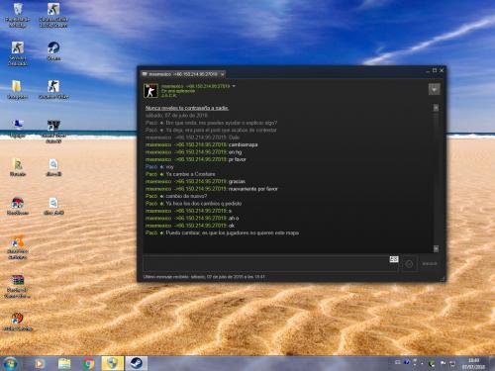Image resolution: width=495 pixels, height=371 pixels.
Task: Open the yellow folder on the desktop
Action: click(17, 90)
